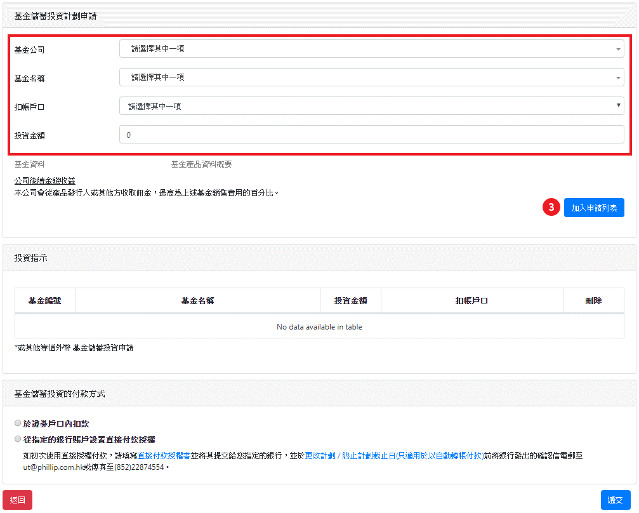Click the 刪除 column header
The height and width of the screenshot is (513, 639).
click(x=593, y=301)
